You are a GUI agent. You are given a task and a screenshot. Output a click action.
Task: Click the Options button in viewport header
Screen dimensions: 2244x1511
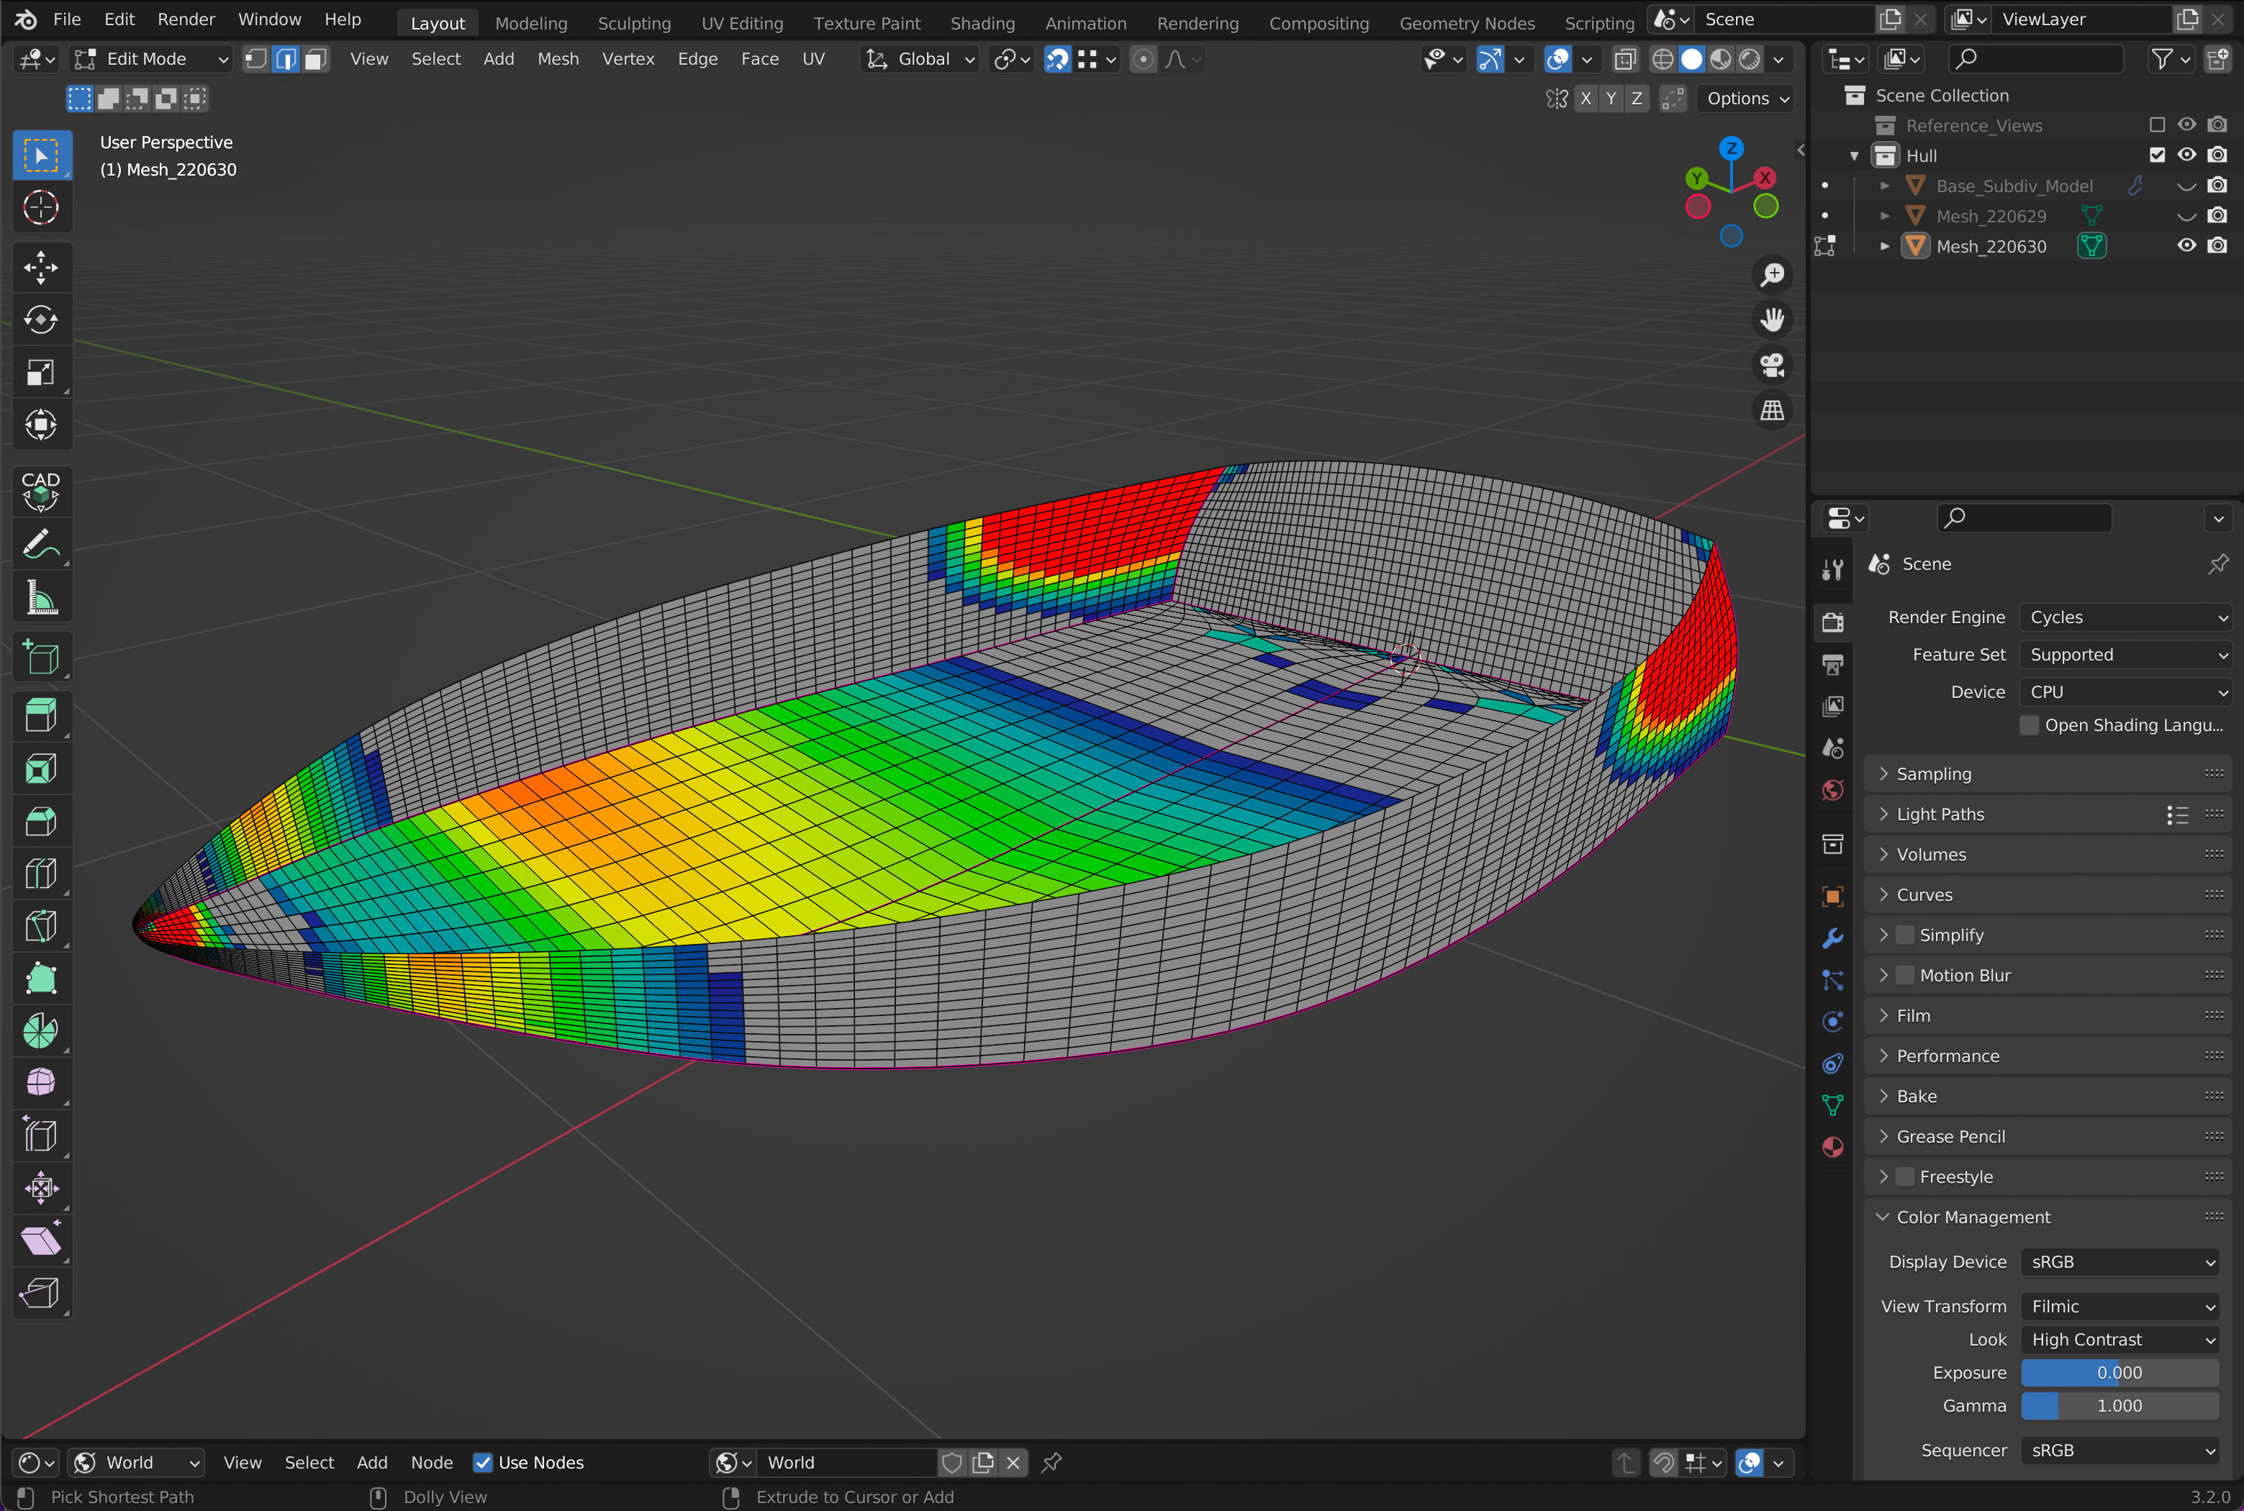coord(1746,99)
